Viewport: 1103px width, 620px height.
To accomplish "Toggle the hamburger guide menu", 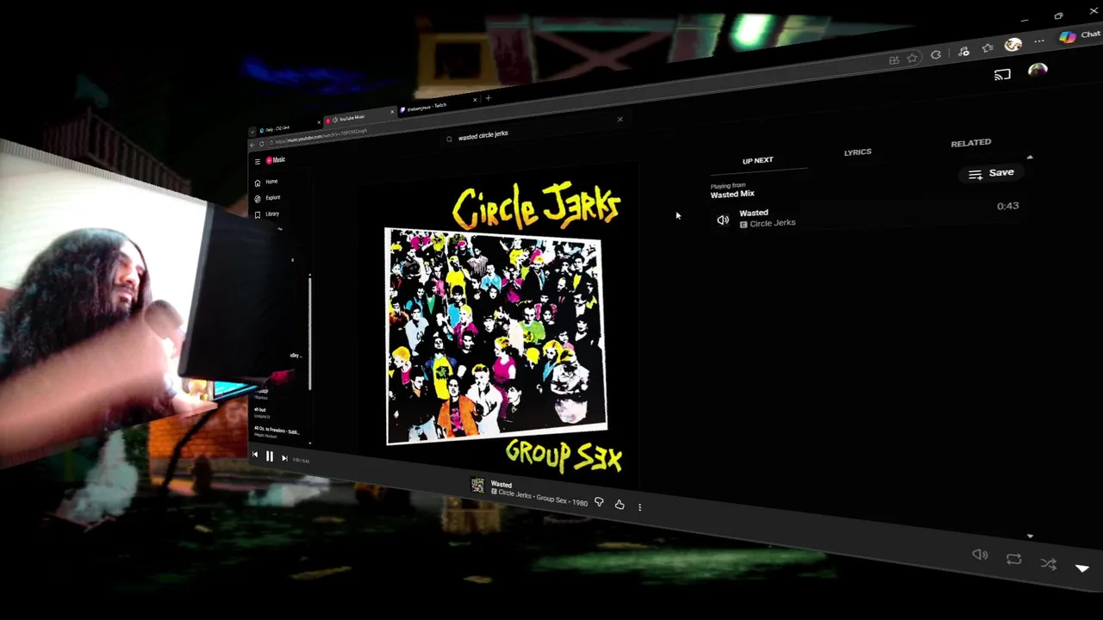I will point(257,161).
